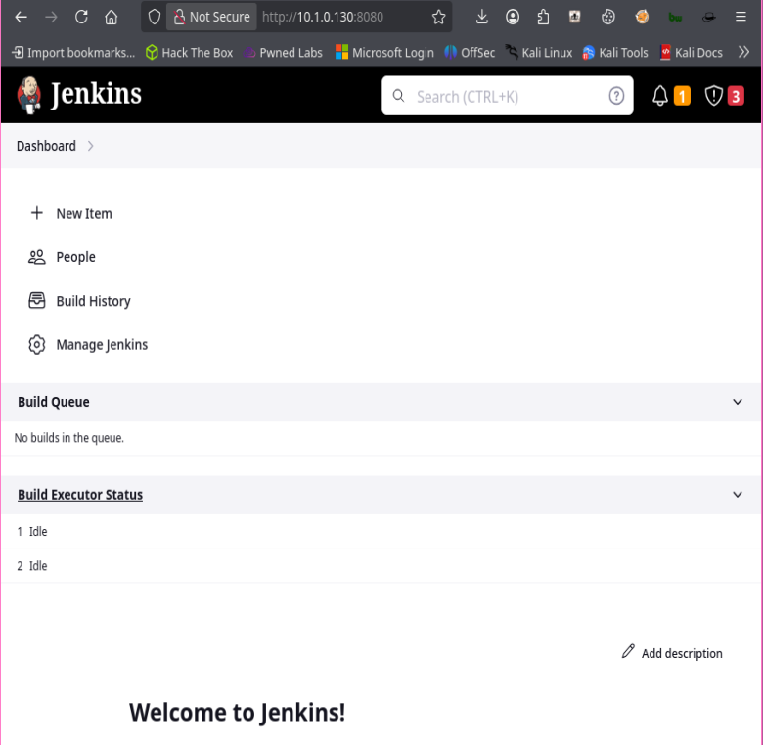The height and width of the screenshot is (745, 763).
Task: Open Microsoft Login bookmark
Action: click(x=384, y=53)
